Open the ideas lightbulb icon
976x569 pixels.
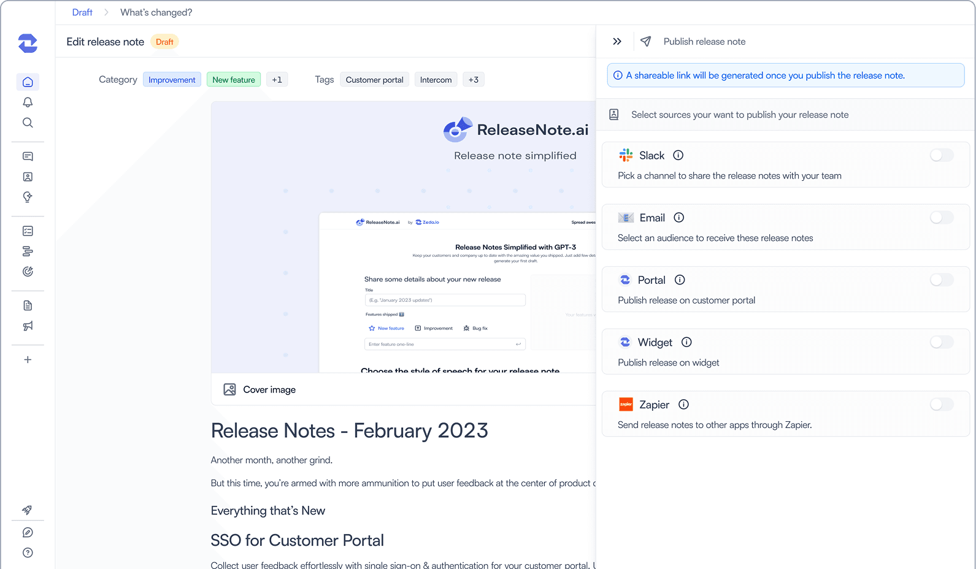point(28,197)
